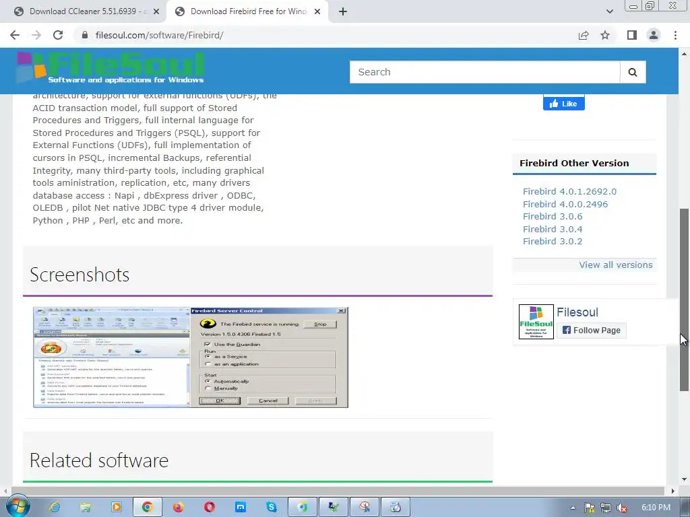
Task: Go back with the browser back arrow
Action: (15, 35)
